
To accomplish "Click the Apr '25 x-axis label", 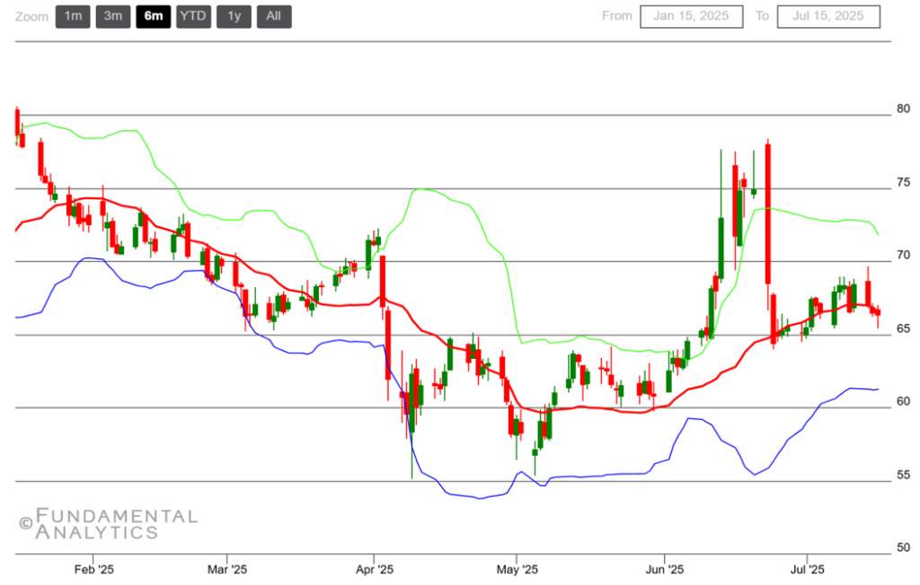I will coord(375,569).
